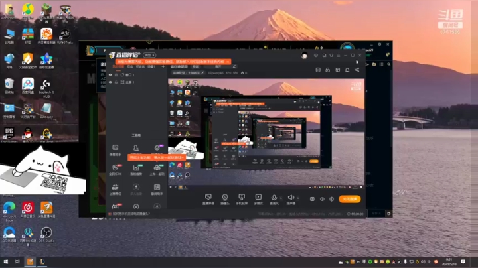Edit the stream title with its pencil icon
Viewport: 478px width, 268px height.
[234, 66]
